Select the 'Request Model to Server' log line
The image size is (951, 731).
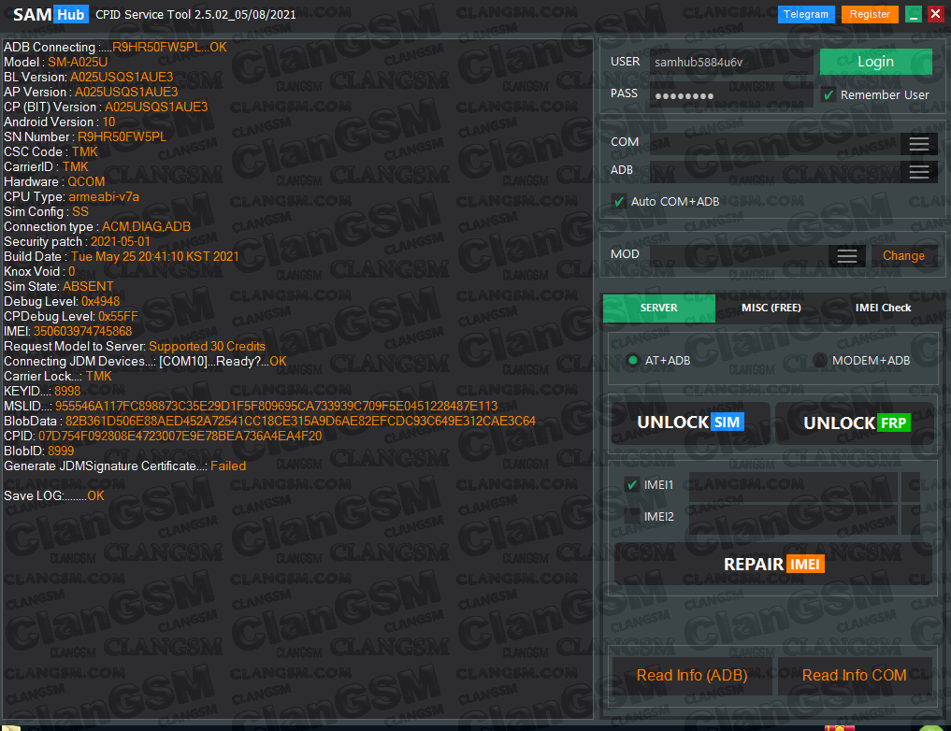coord(135,346)
